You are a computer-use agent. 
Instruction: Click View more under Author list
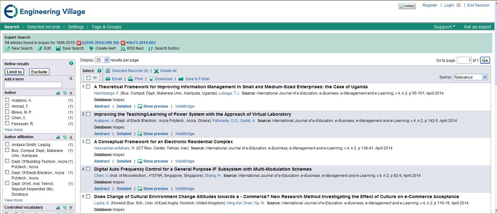pos(13,130)
